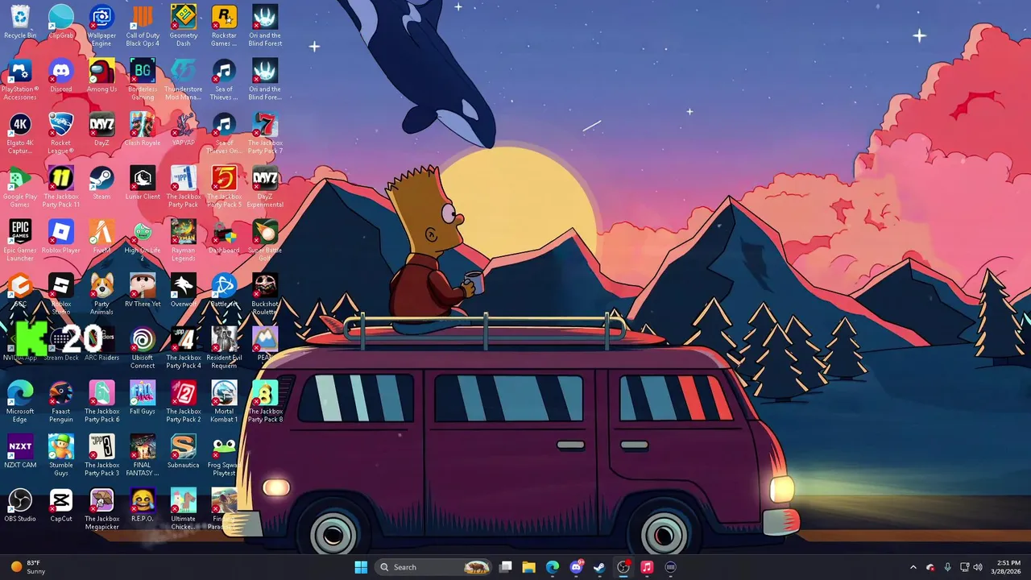The width and height of the screenshot is (1031, 580).
Task: Select the Dashboard desktop shortcut
Action: [224, 234]
